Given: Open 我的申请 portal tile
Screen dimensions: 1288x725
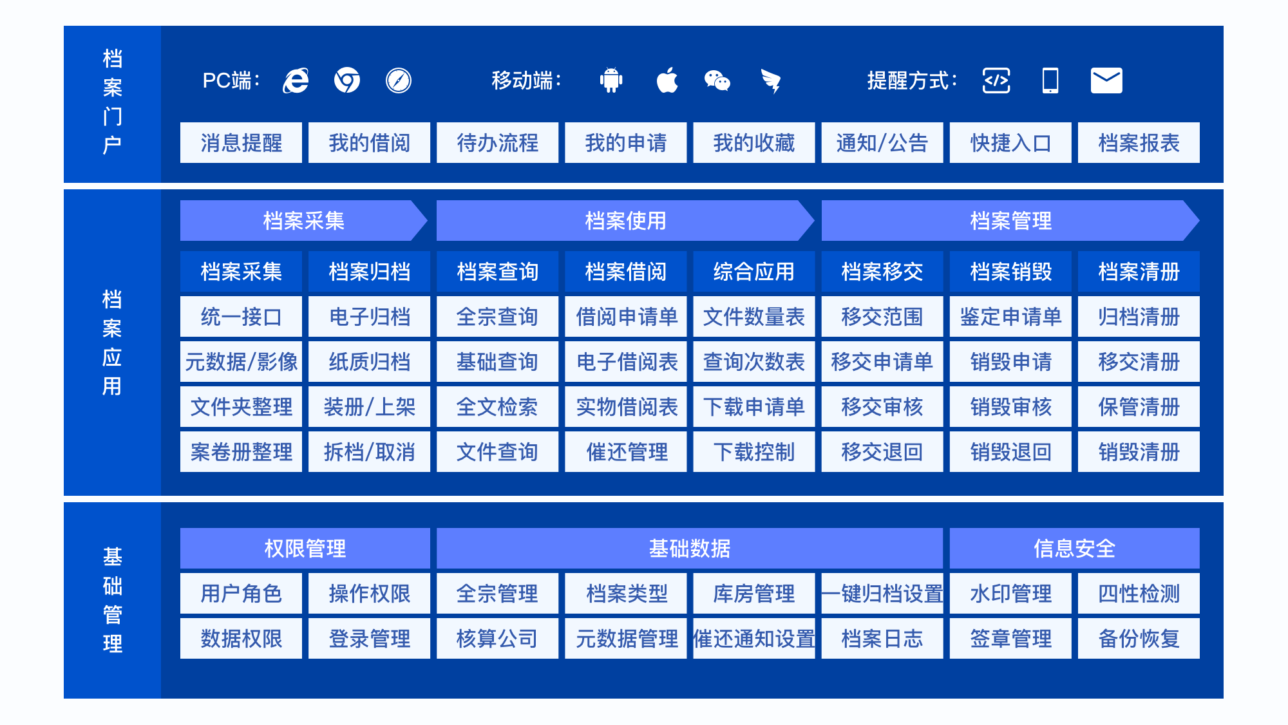Looking at the screenshot, I should (x=625, y=142).
